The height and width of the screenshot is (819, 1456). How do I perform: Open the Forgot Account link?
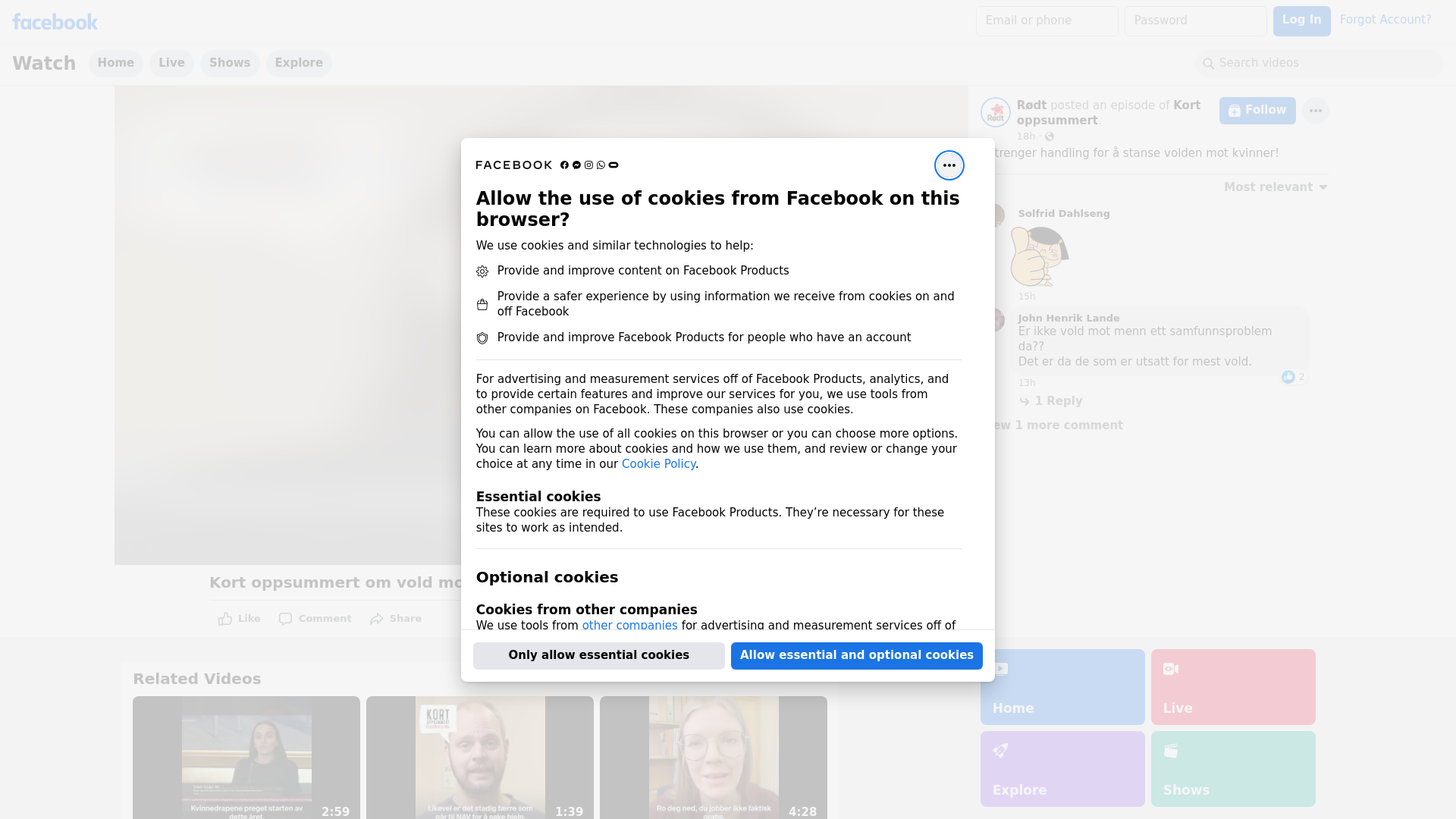point(1385,20)
